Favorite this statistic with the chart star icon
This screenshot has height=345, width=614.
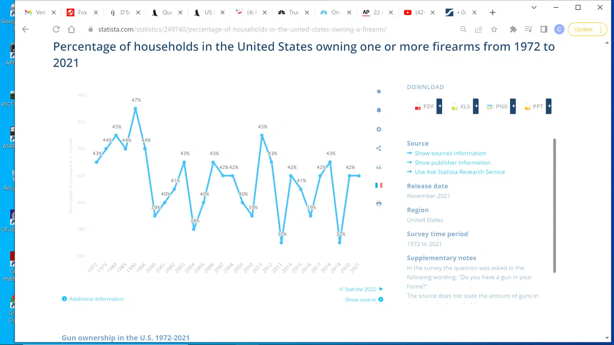pyautogui.click(x=379, y=91)
